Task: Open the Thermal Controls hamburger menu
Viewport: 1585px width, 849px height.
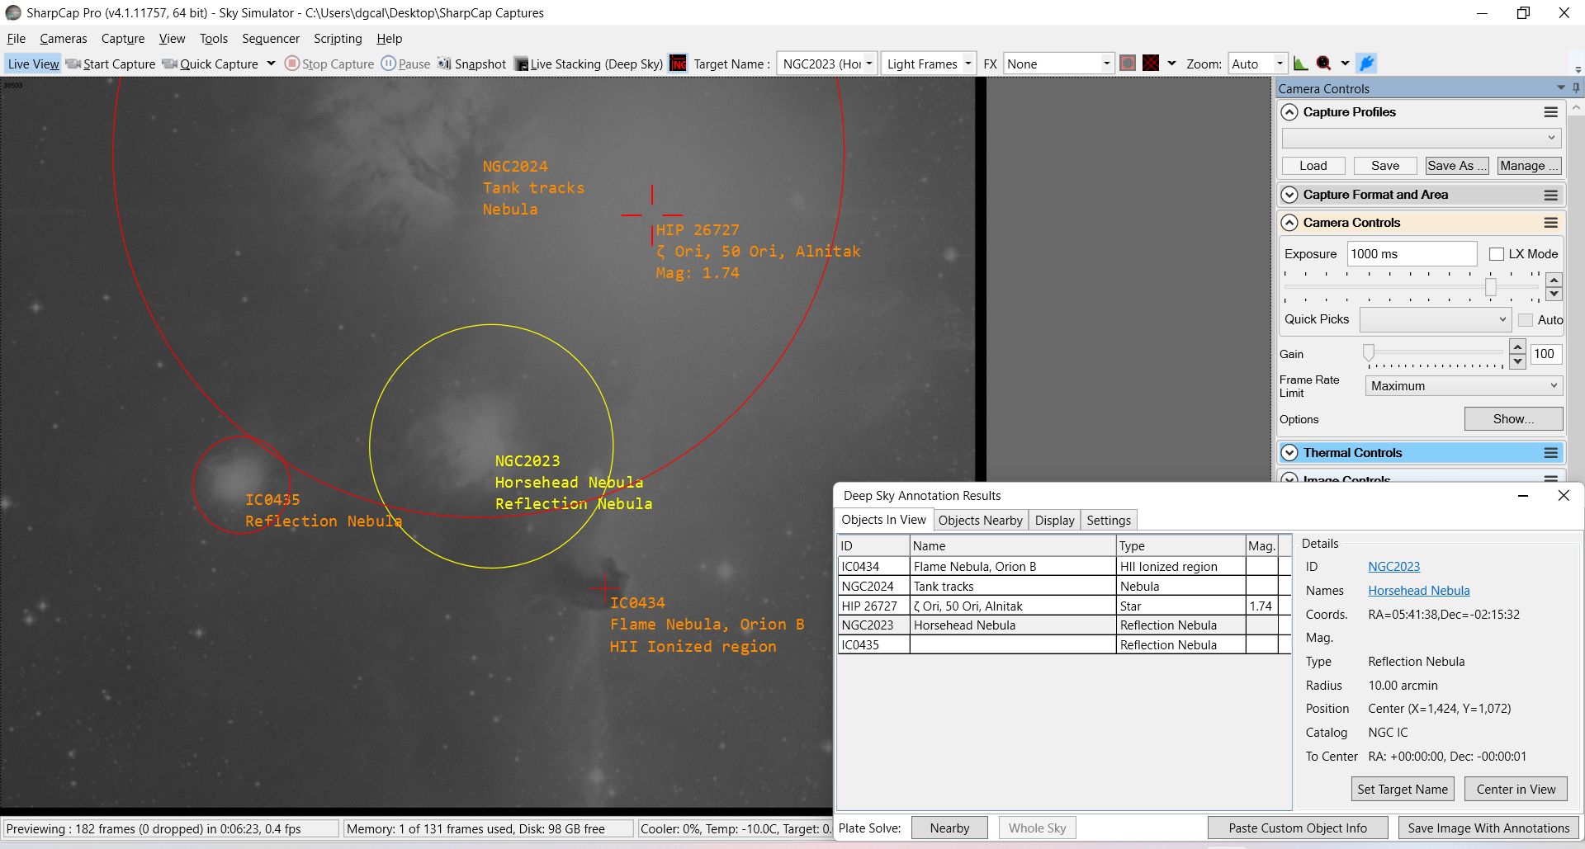Action: (x=1551, y=453)
